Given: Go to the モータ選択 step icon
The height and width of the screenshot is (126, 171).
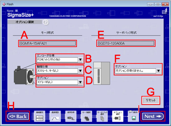Looking at the screenshot, I should 86,116.
